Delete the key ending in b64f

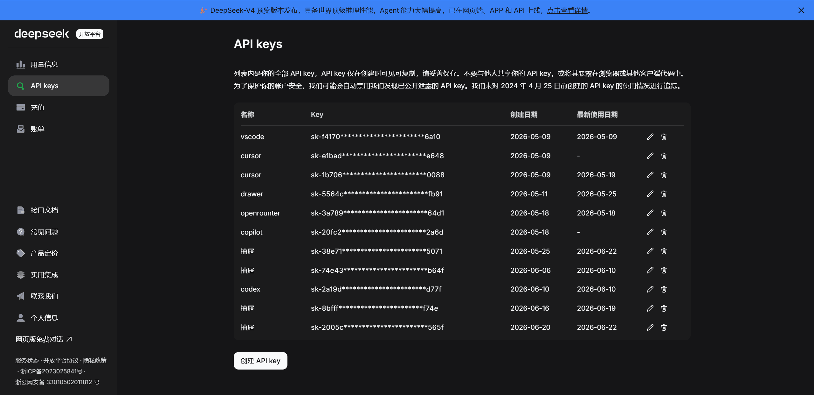[664, 270]
